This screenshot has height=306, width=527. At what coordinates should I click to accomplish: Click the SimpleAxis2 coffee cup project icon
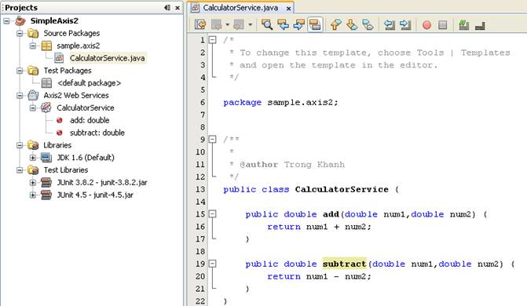click(x=20, y=21)
